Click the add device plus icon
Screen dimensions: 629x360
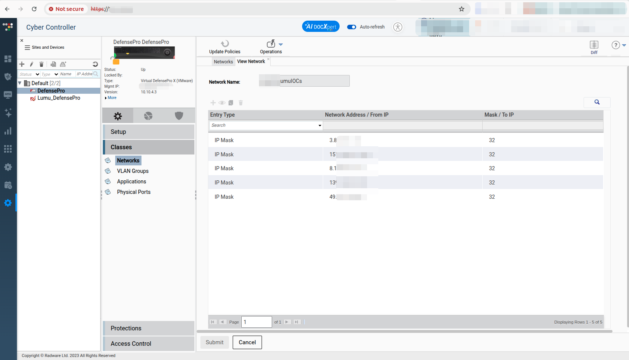22,64
